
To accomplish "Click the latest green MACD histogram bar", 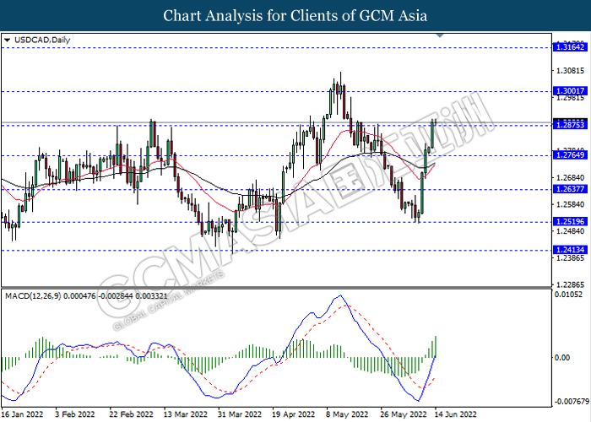I will click(436, 346).
